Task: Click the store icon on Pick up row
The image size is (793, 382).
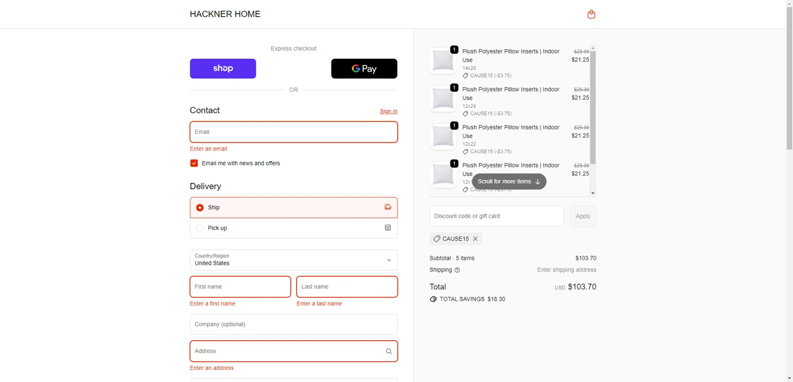Action: (388, 228)
